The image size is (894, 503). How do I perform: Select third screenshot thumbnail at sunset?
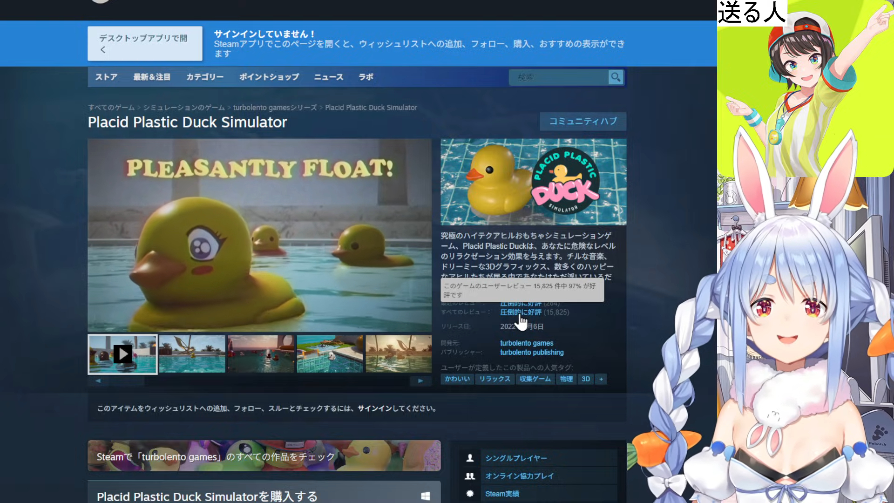point(261,354)
